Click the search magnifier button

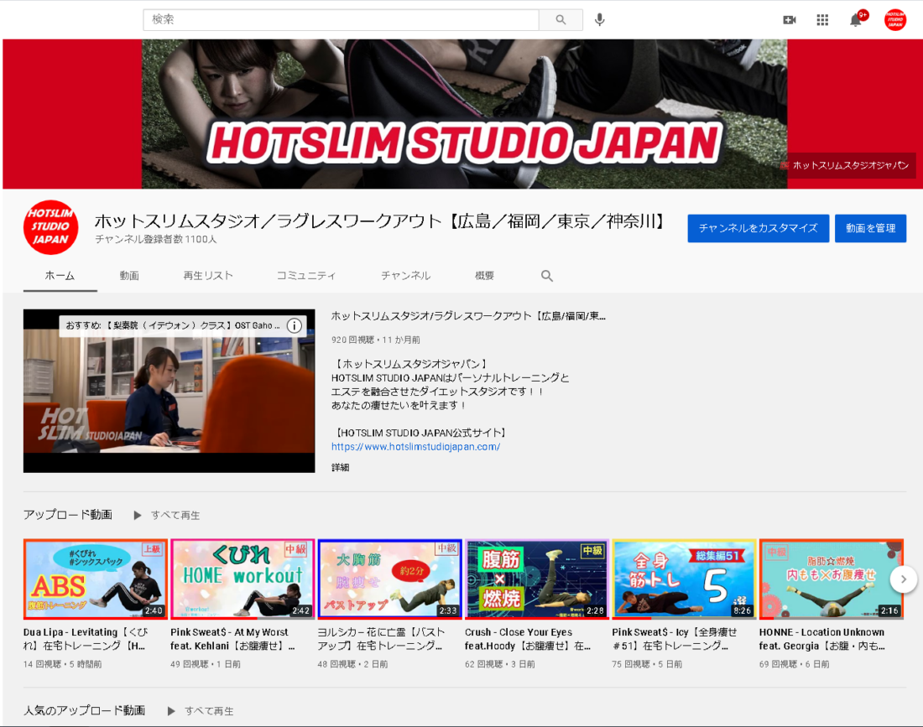coord(561,20)
